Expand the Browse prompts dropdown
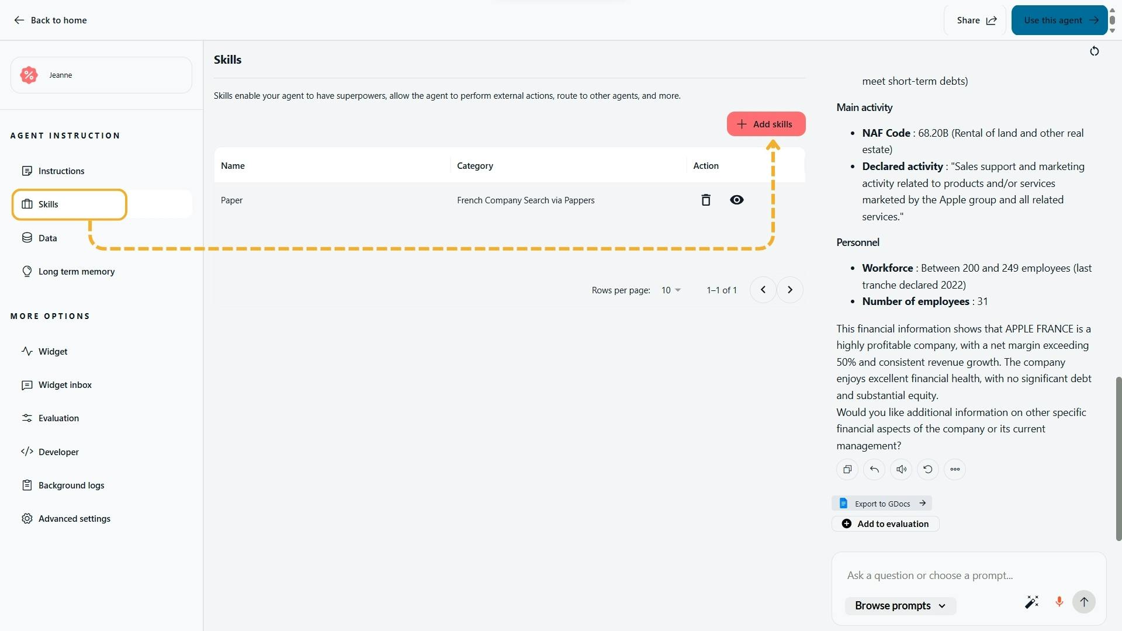This screenshot has height=631, width=1122. [x=900, y=606]
